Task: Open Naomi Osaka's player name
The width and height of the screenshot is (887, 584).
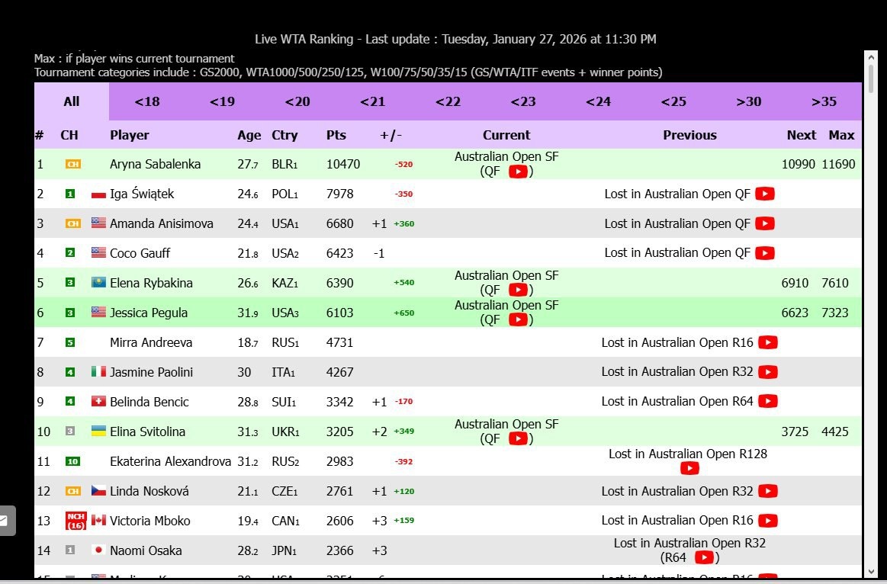Action: 146,550
